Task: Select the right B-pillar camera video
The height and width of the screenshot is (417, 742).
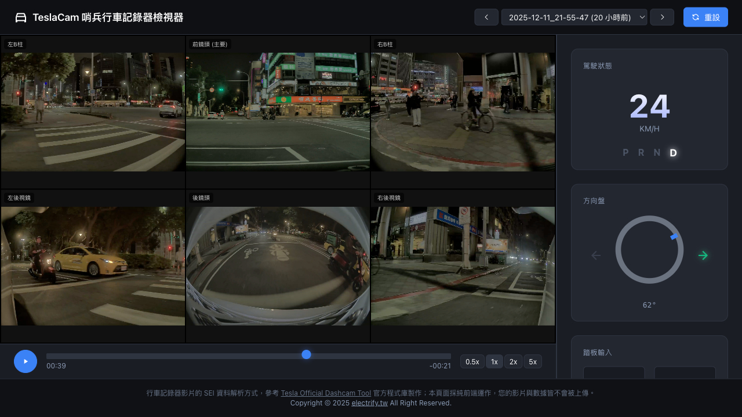Action: (463, 112)
